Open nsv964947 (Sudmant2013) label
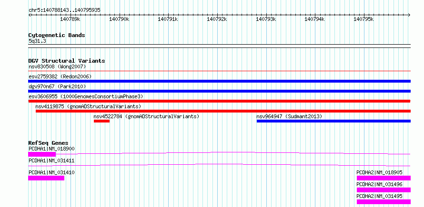The width and height of the screenshot is (424, 207). (289, 116)
